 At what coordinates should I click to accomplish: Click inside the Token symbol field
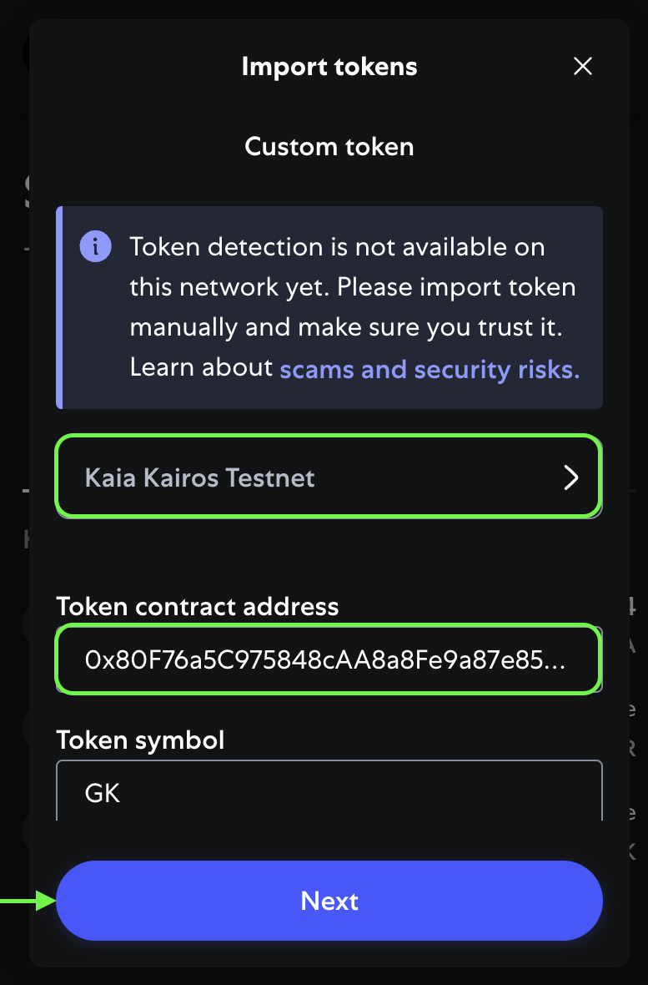tap(329, 791)
